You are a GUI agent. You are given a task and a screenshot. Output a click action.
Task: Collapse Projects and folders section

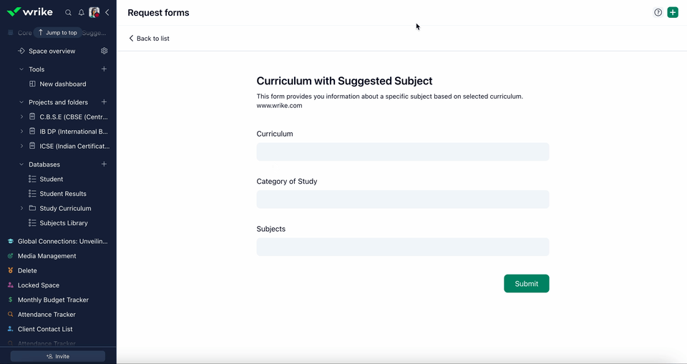click(x=21, y=102)
